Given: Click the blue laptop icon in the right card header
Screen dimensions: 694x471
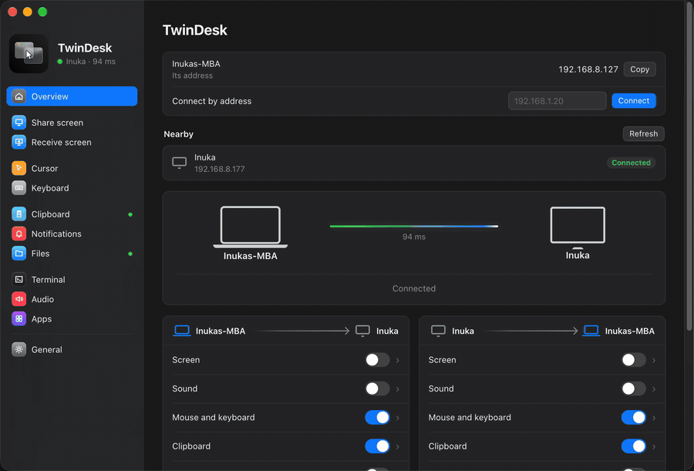Looking at the screenshot, I should [x=591, y=331].
